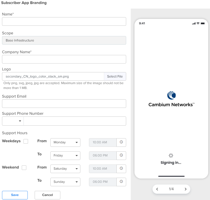
Task: Open clock picker for Weekend From time
Action: (121, 169)
